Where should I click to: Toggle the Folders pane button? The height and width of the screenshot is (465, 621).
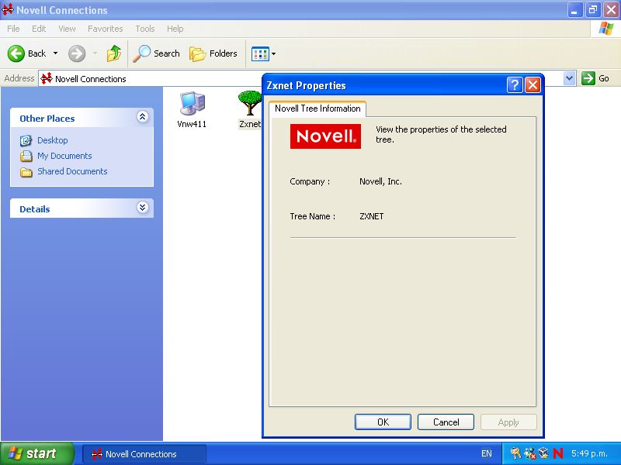pyautogui.click(x=213, y=53)
